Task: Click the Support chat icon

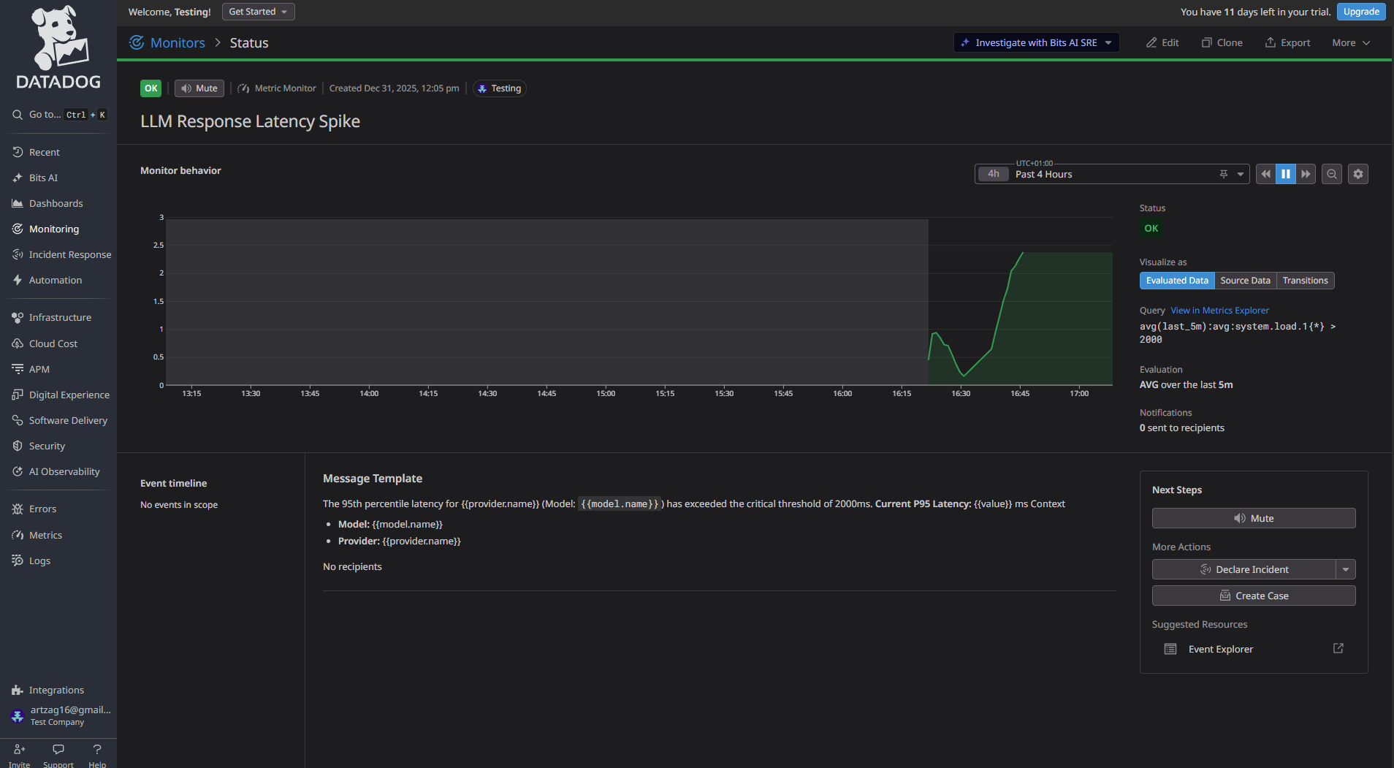Action: (x=58, y=749)
